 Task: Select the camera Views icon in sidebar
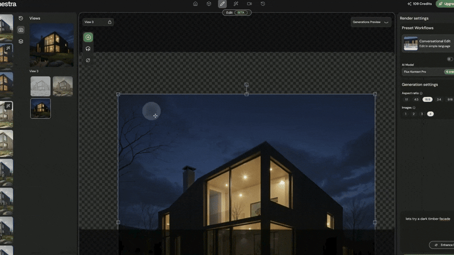pyautogui.click(x=21, y=30)
